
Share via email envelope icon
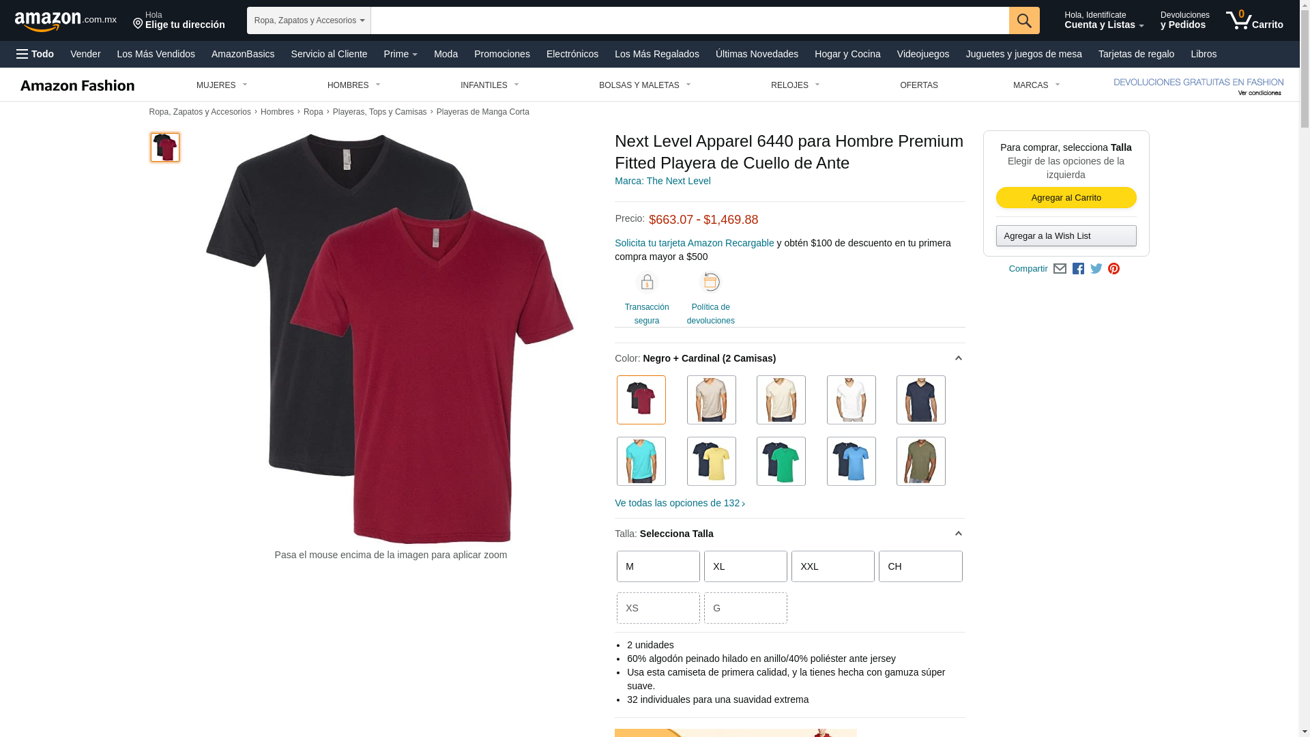click(1060, 269)
